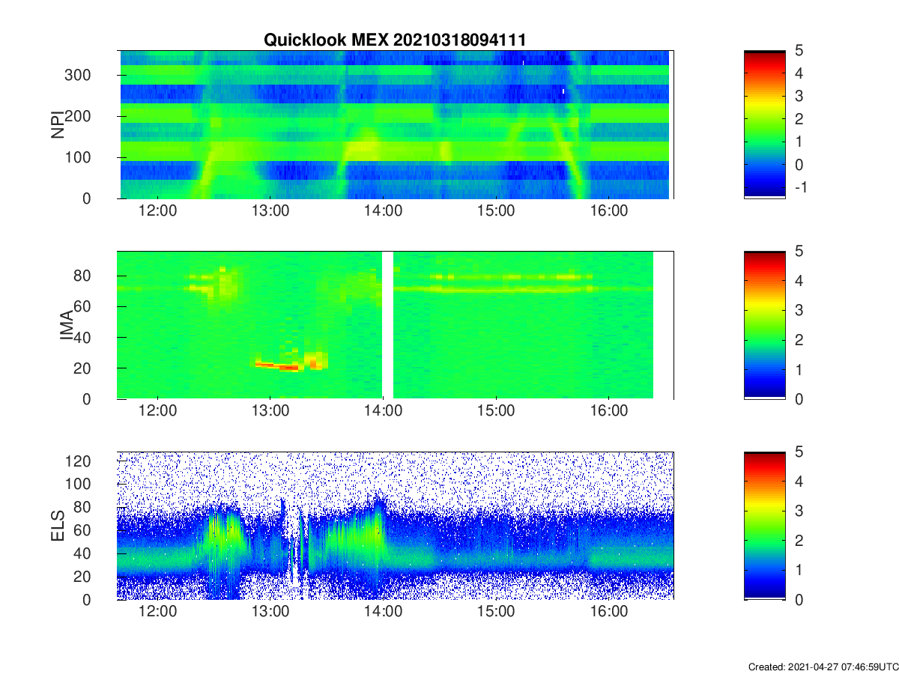Click ELS panel's 14:00 time label
This screenshot has width=899, height=674.
click(x=383, y=613)
